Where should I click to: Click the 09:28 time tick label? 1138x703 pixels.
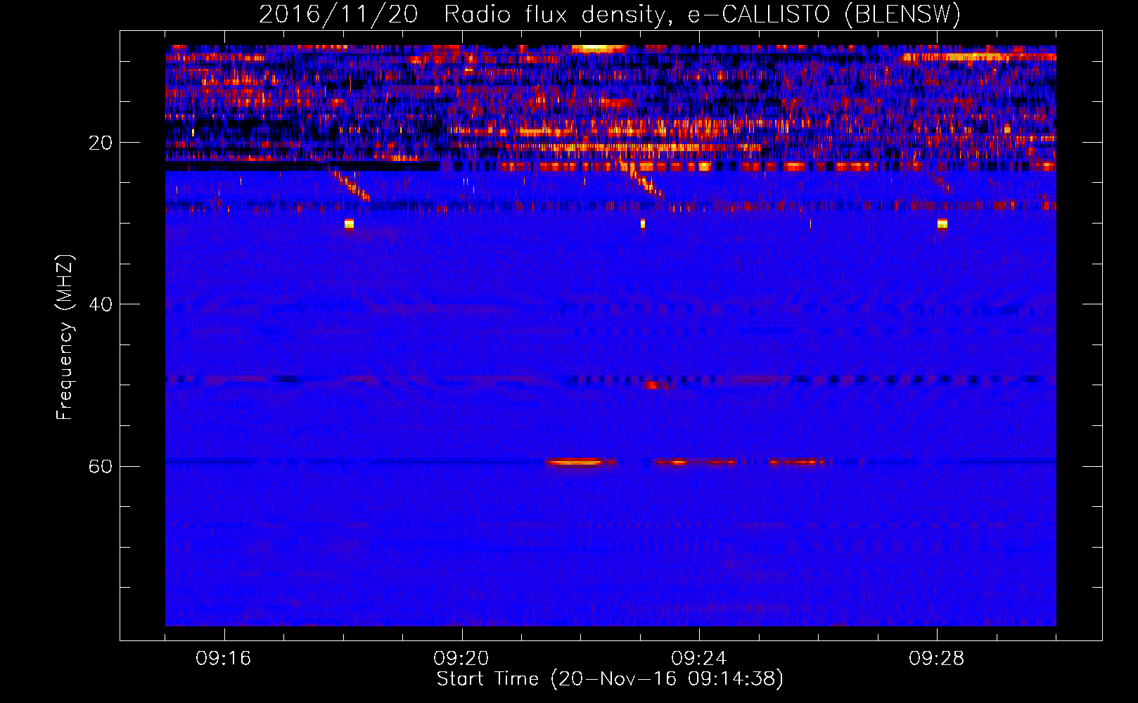click(937, 659)
